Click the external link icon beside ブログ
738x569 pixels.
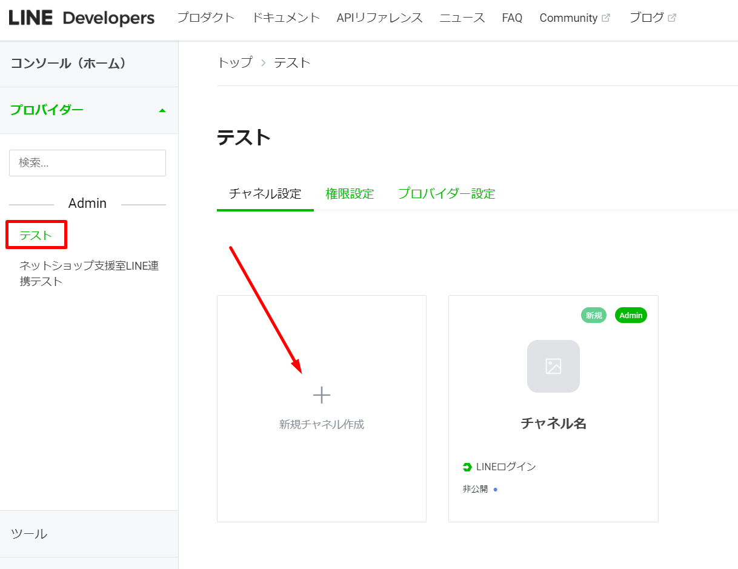(x=671, y=18)
